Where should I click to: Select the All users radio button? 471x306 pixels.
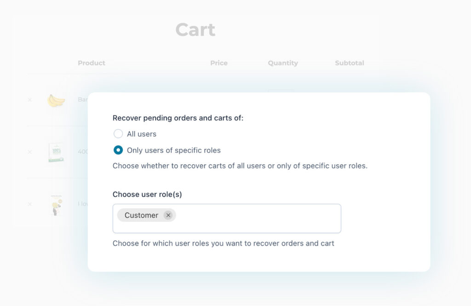118,134
